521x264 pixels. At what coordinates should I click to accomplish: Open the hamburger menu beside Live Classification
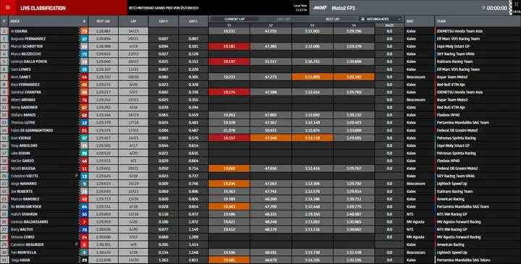[8, 8]
